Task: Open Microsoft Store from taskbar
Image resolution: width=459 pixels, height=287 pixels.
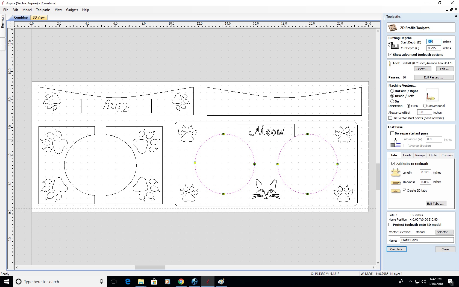Action: (x=154, y=282)
